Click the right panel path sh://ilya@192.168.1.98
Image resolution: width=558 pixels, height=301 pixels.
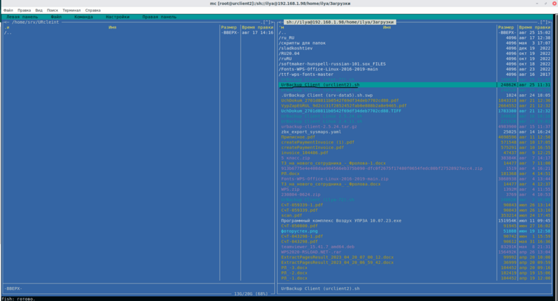point(340,22)
